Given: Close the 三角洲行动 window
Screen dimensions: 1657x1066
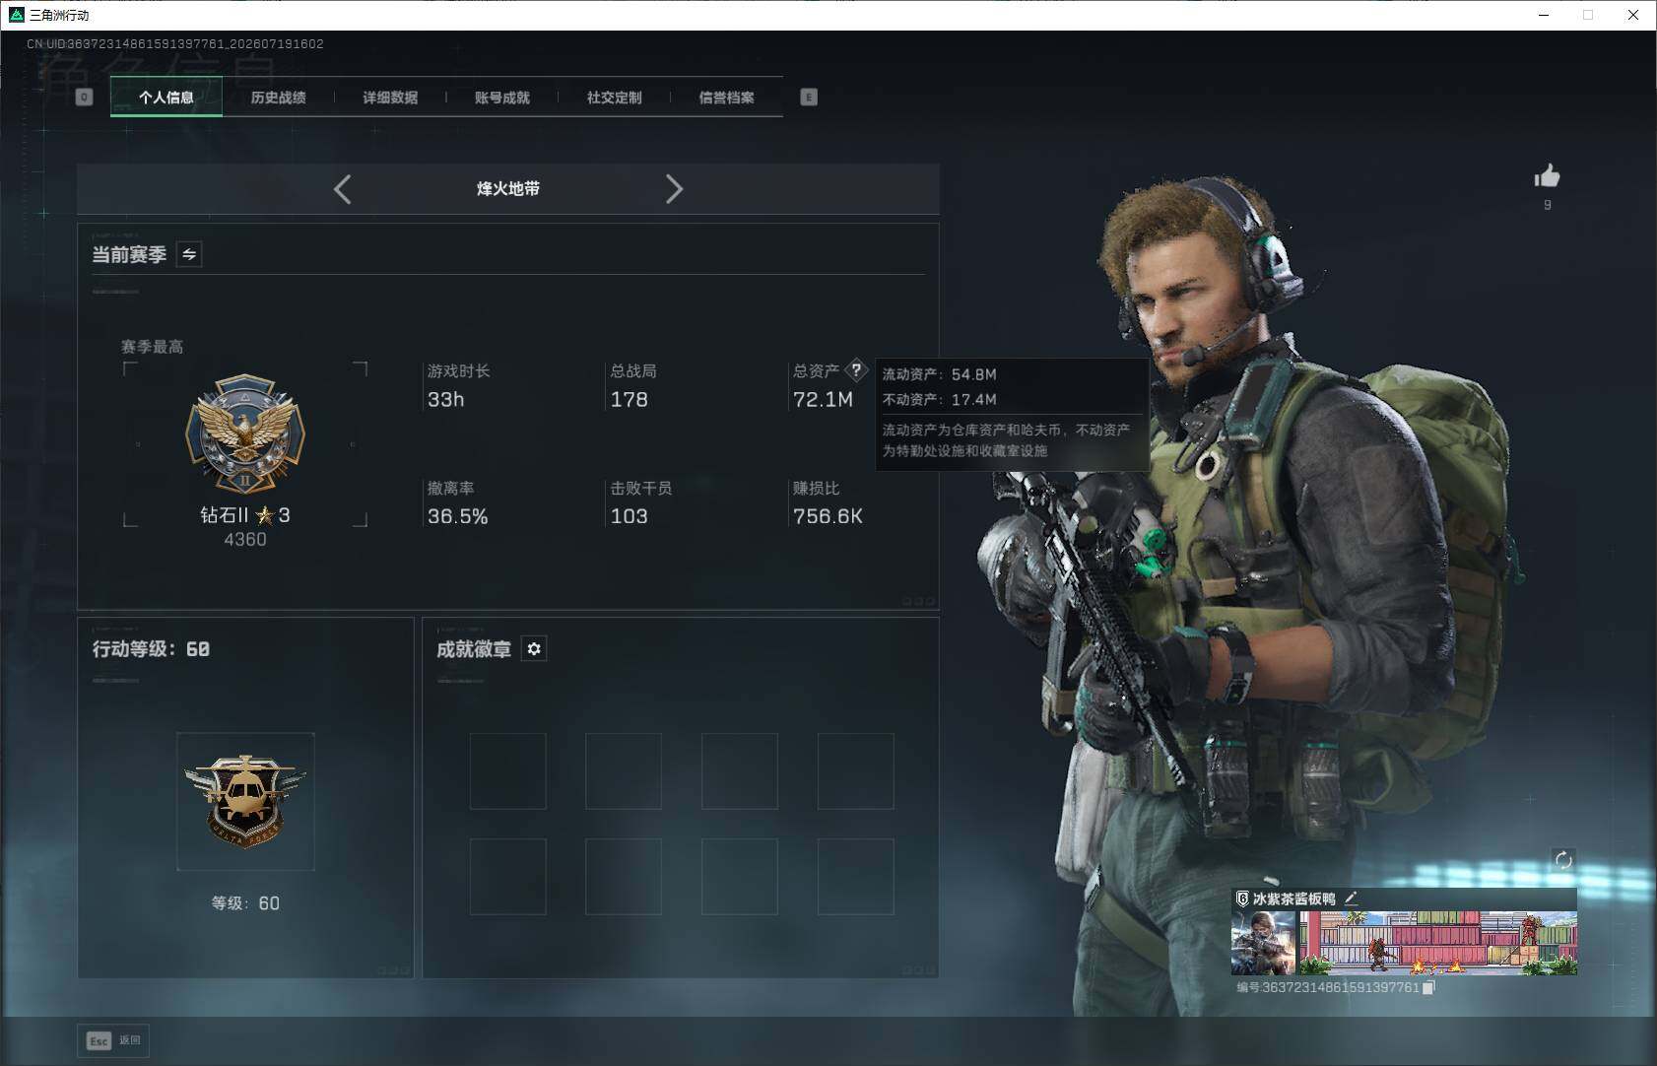Looking at the screenshot, I should 1632,15.
